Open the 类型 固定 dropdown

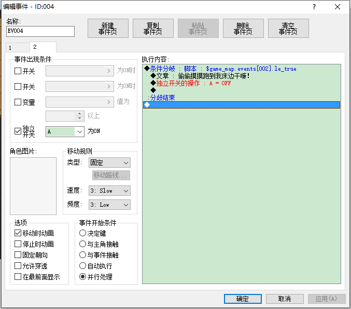[x=109, y=163]
